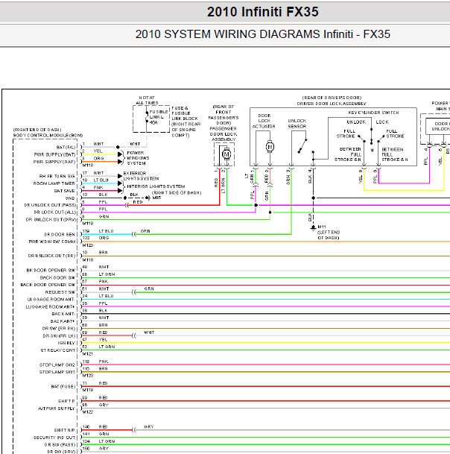This screenshot has width=450, height=454.
Task: Select the 'M121' connector label
Action: [88, 353]
